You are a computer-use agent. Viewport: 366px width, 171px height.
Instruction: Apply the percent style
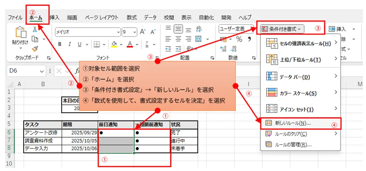click(239, 39)
